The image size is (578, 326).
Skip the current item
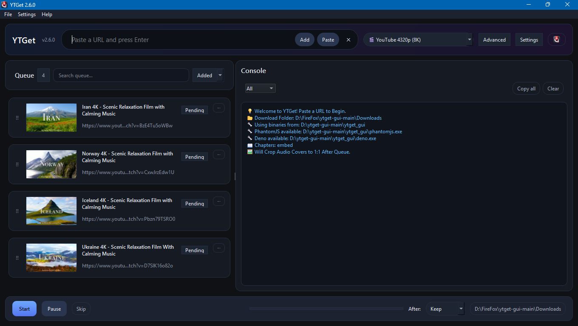click(x=81, y=309)
